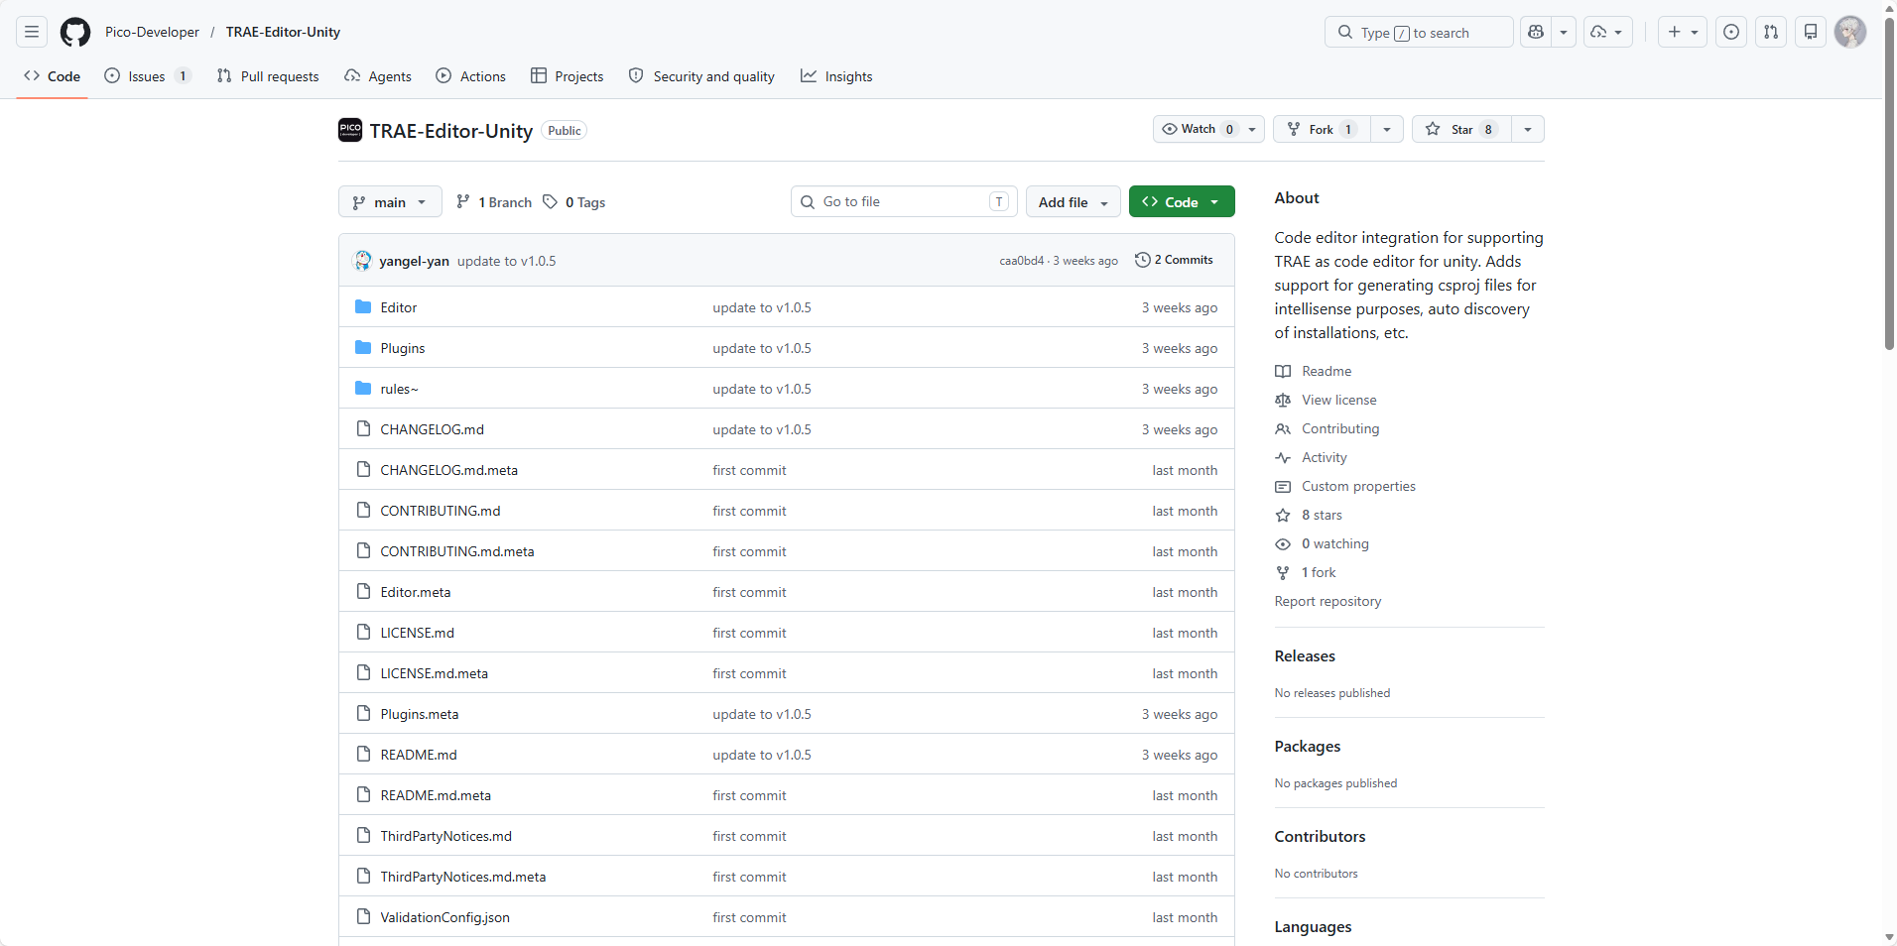
Task: Open the agents cloud dropdown in header
Action: pyautogui.click(x=1607, y=32)
